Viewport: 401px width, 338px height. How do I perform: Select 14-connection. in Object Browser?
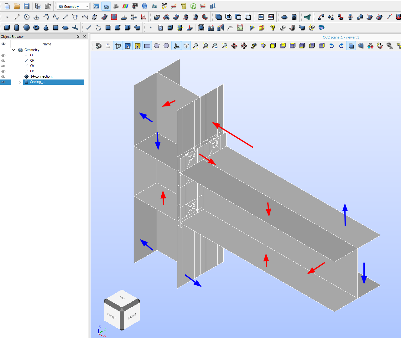point(41,77)
